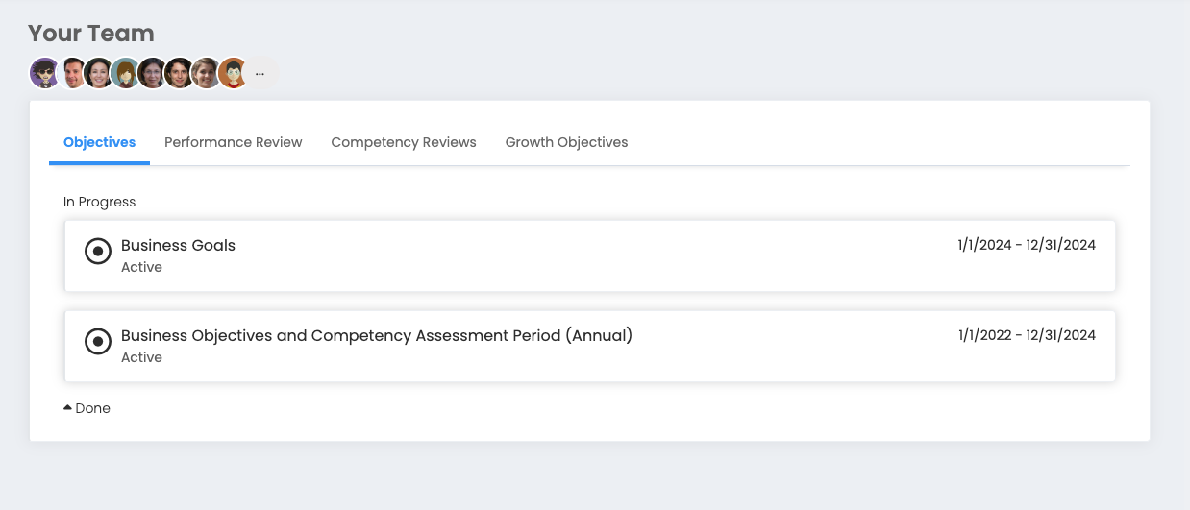The image size is (1190, 510).
Task: Click the teal cartoon avatar with brown hair
Action: pos(126,73)
